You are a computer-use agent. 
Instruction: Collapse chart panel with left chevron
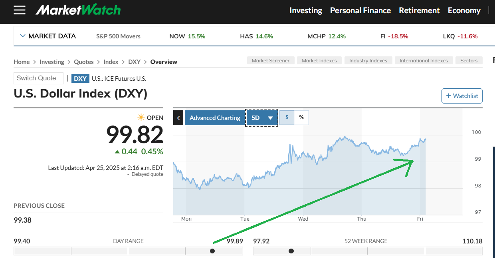(x=178, y=118)
